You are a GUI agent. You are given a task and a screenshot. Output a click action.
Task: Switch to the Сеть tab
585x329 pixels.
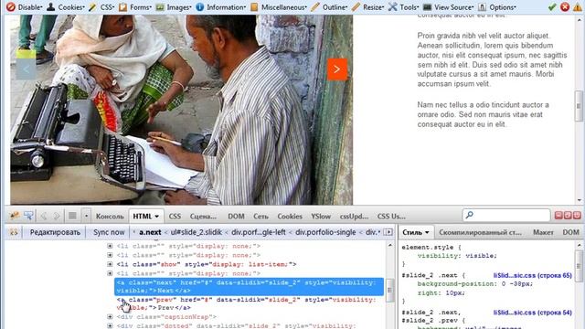(261, 217)
